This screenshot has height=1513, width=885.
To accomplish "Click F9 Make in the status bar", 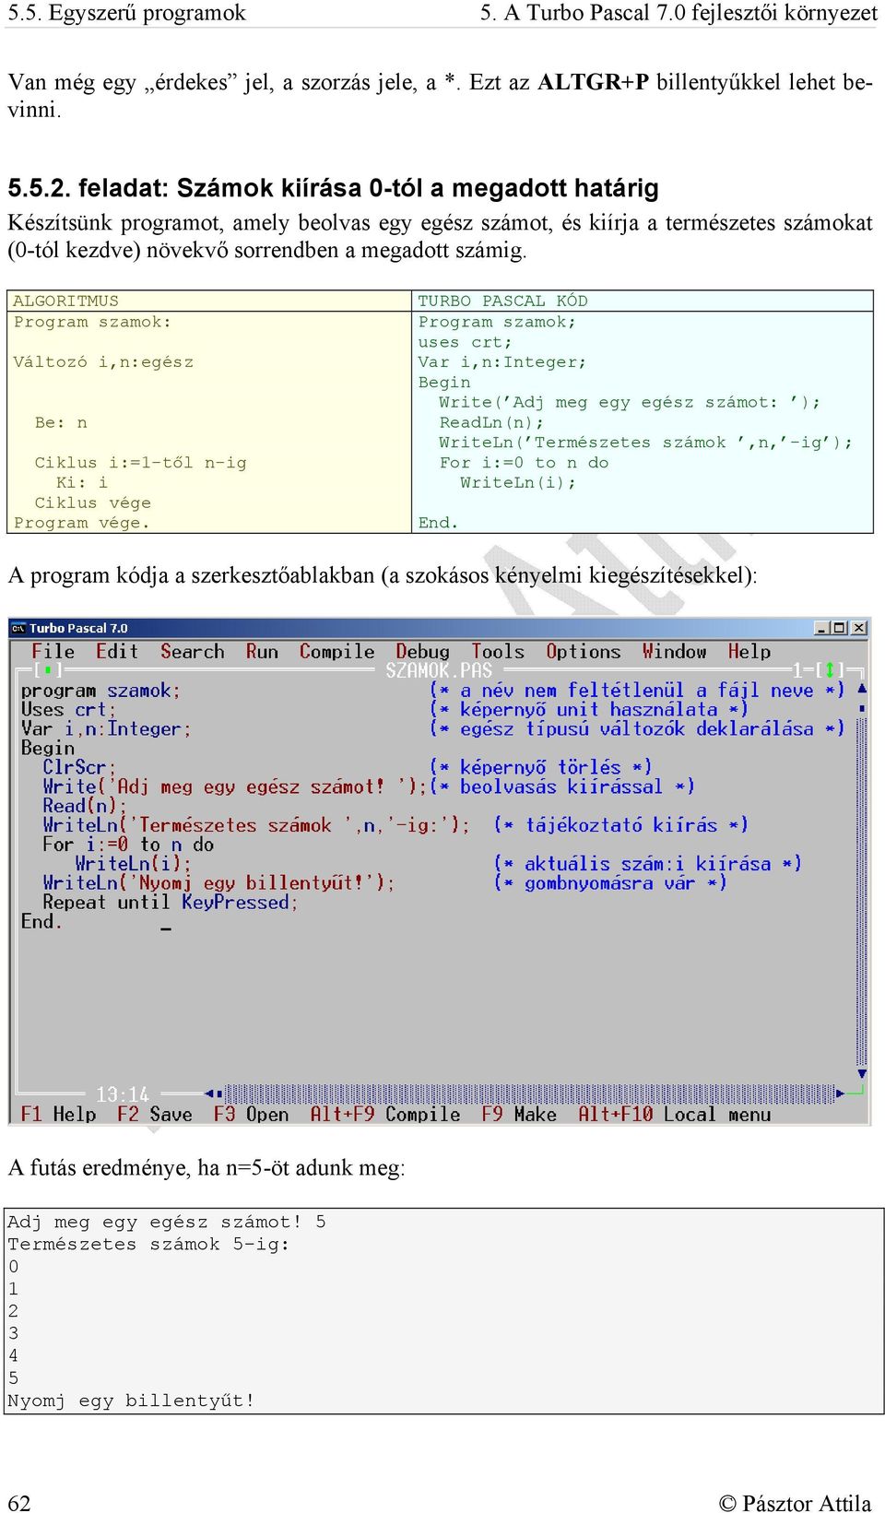I will pos(519,1115).
